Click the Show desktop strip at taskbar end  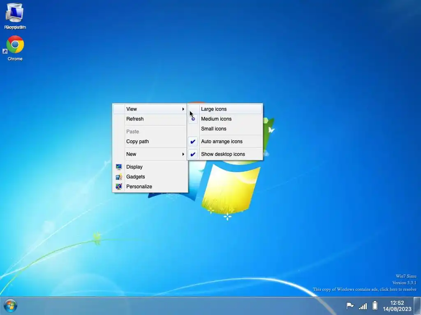click(417, 306)
